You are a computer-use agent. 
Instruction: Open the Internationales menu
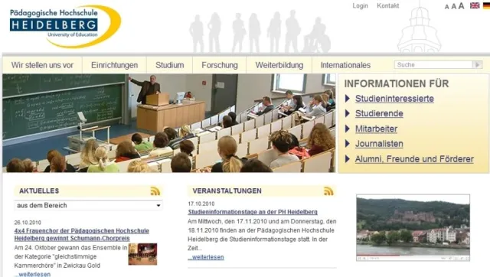click(345, 65)
